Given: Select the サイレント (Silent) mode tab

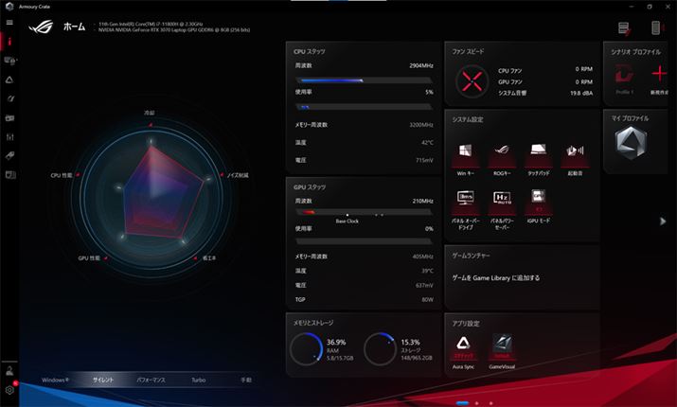Looking at the screenshot, I should (x=103, y=380).
